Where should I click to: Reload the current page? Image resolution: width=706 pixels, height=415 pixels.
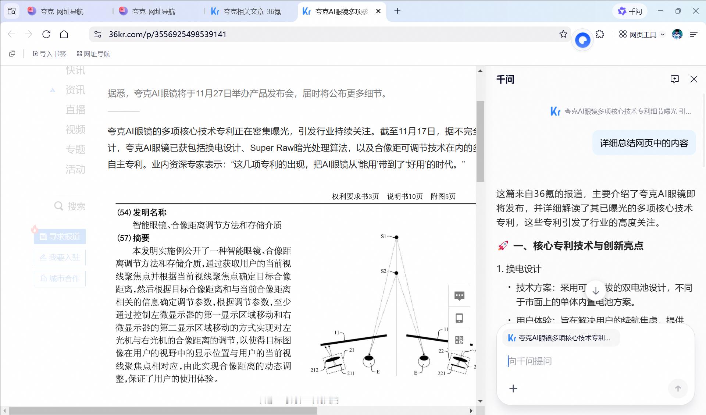coord(46,34)
